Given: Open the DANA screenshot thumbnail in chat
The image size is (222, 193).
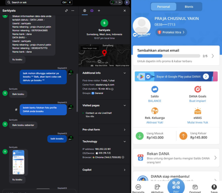Looking at the screenshot, I should [x=19, y=162].
